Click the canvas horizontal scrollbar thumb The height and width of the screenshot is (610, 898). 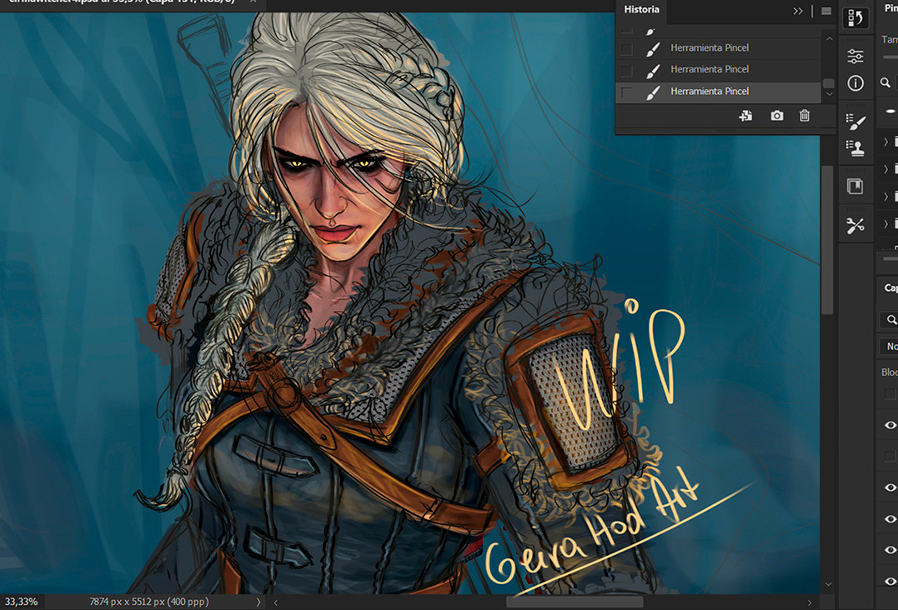tap(574, 602)
